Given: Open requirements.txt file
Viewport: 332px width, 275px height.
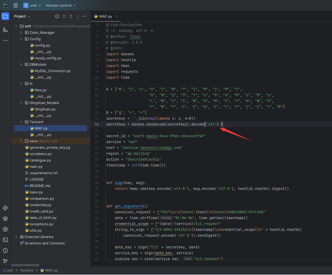Looking at the screenshot, I should pos(41,173).
